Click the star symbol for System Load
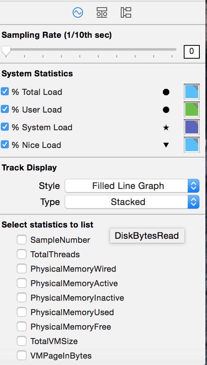The image size is (207, 365). click(166, 127)
